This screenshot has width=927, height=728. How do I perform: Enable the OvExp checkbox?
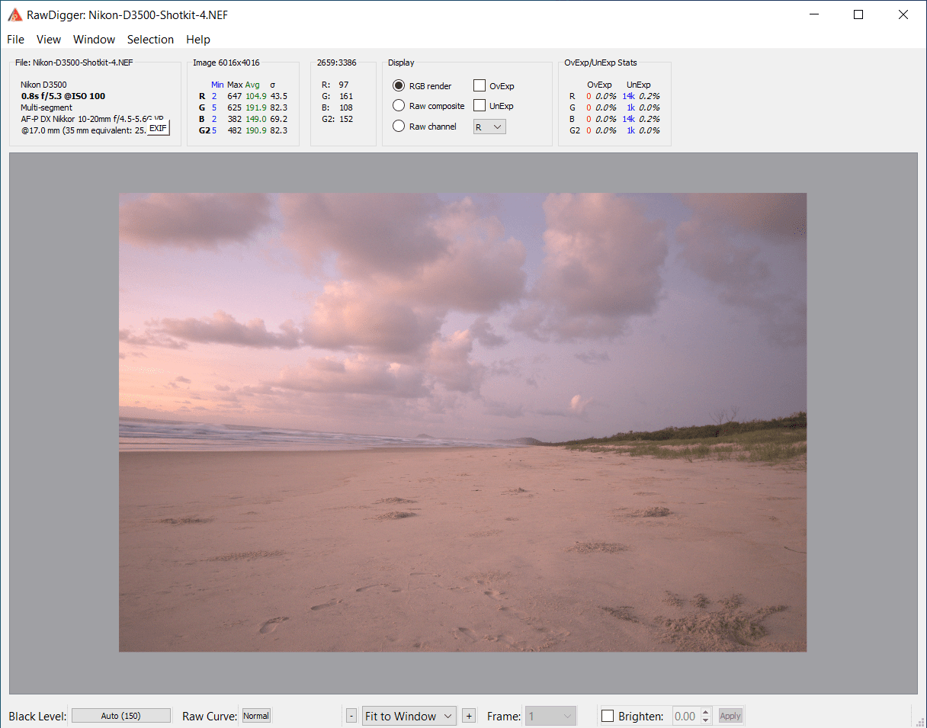coord(494,86)
